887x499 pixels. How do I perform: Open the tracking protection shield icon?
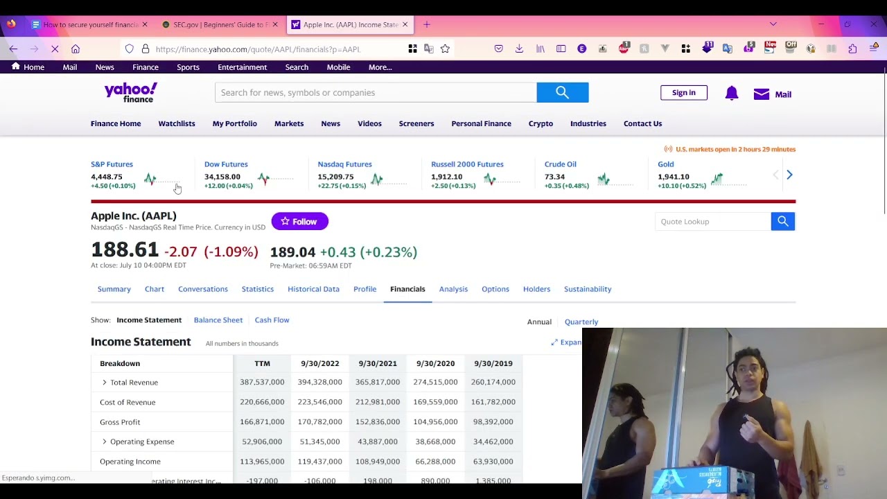point(129,49)
